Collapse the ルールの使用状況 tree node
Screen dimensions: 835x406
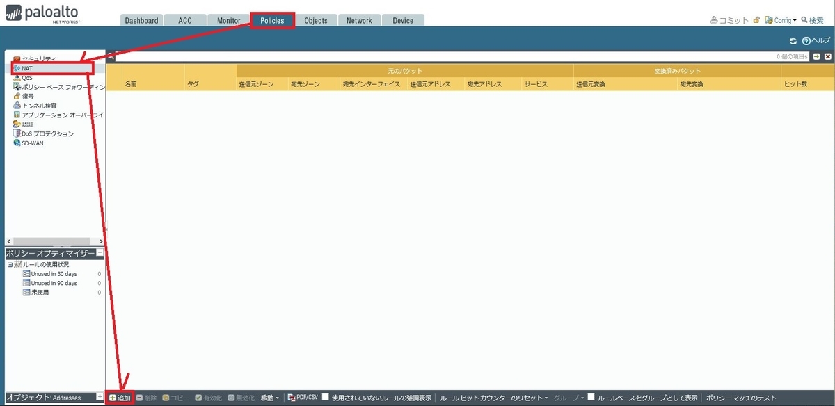(10, 265)
